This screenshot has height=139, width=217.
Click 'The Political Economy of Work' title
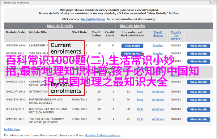click(47, 121)
